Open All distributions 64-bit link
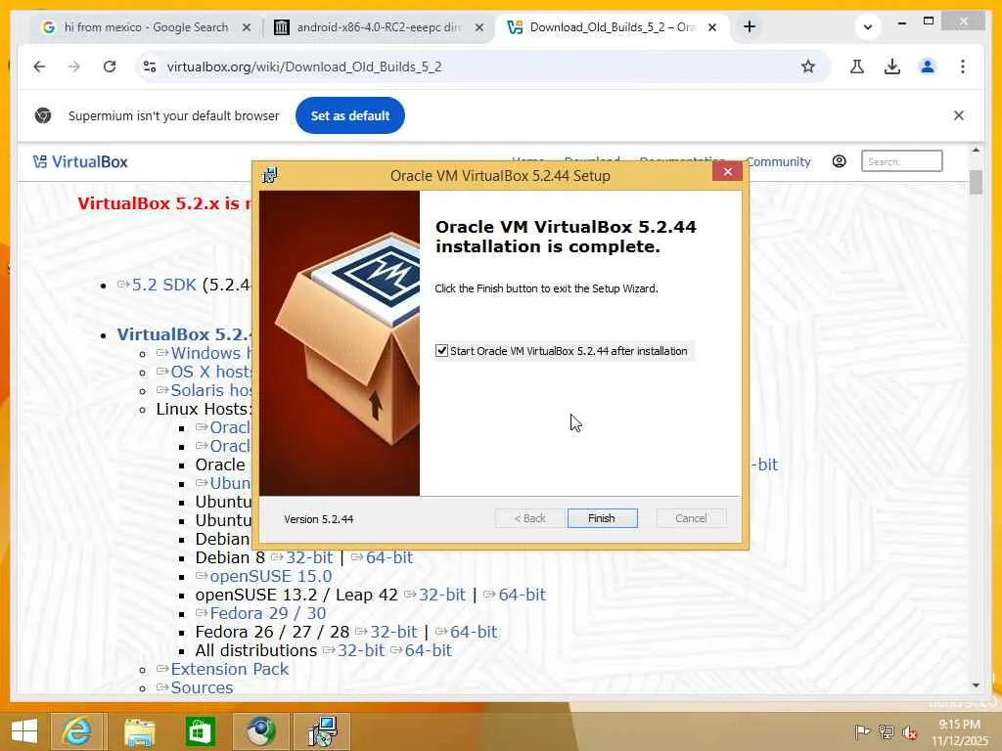Viewport: 1002px width, 751px height. pos(428,650)
